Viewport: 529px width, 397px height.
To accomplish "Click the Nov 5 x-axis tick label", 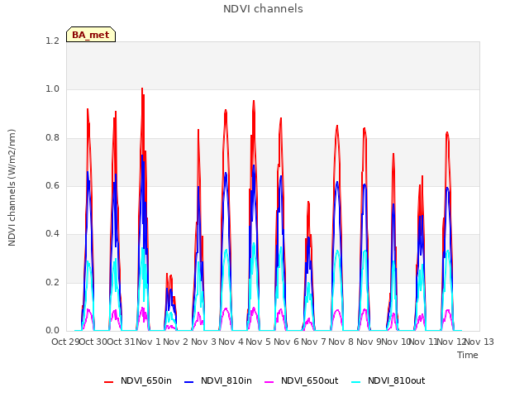I will click(259, 342).
